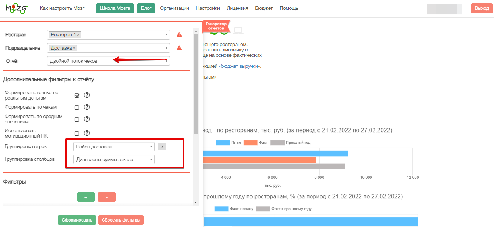Image resolution: width=494 pixels, height=227 pixels.
Task: Open help icon for средним значениям option
Action: (x=87, y=119)
